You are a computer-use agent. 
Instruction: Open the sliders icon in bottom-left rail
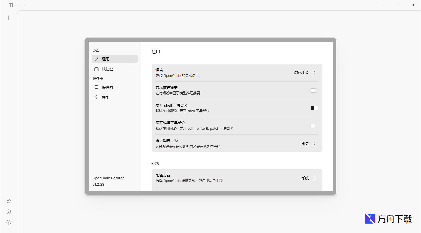pyautogui.click(x=9, y=201)
